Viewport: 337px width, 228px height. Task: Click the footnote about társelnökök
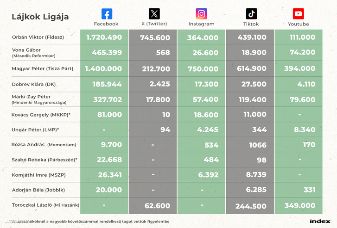pos(91,222)
